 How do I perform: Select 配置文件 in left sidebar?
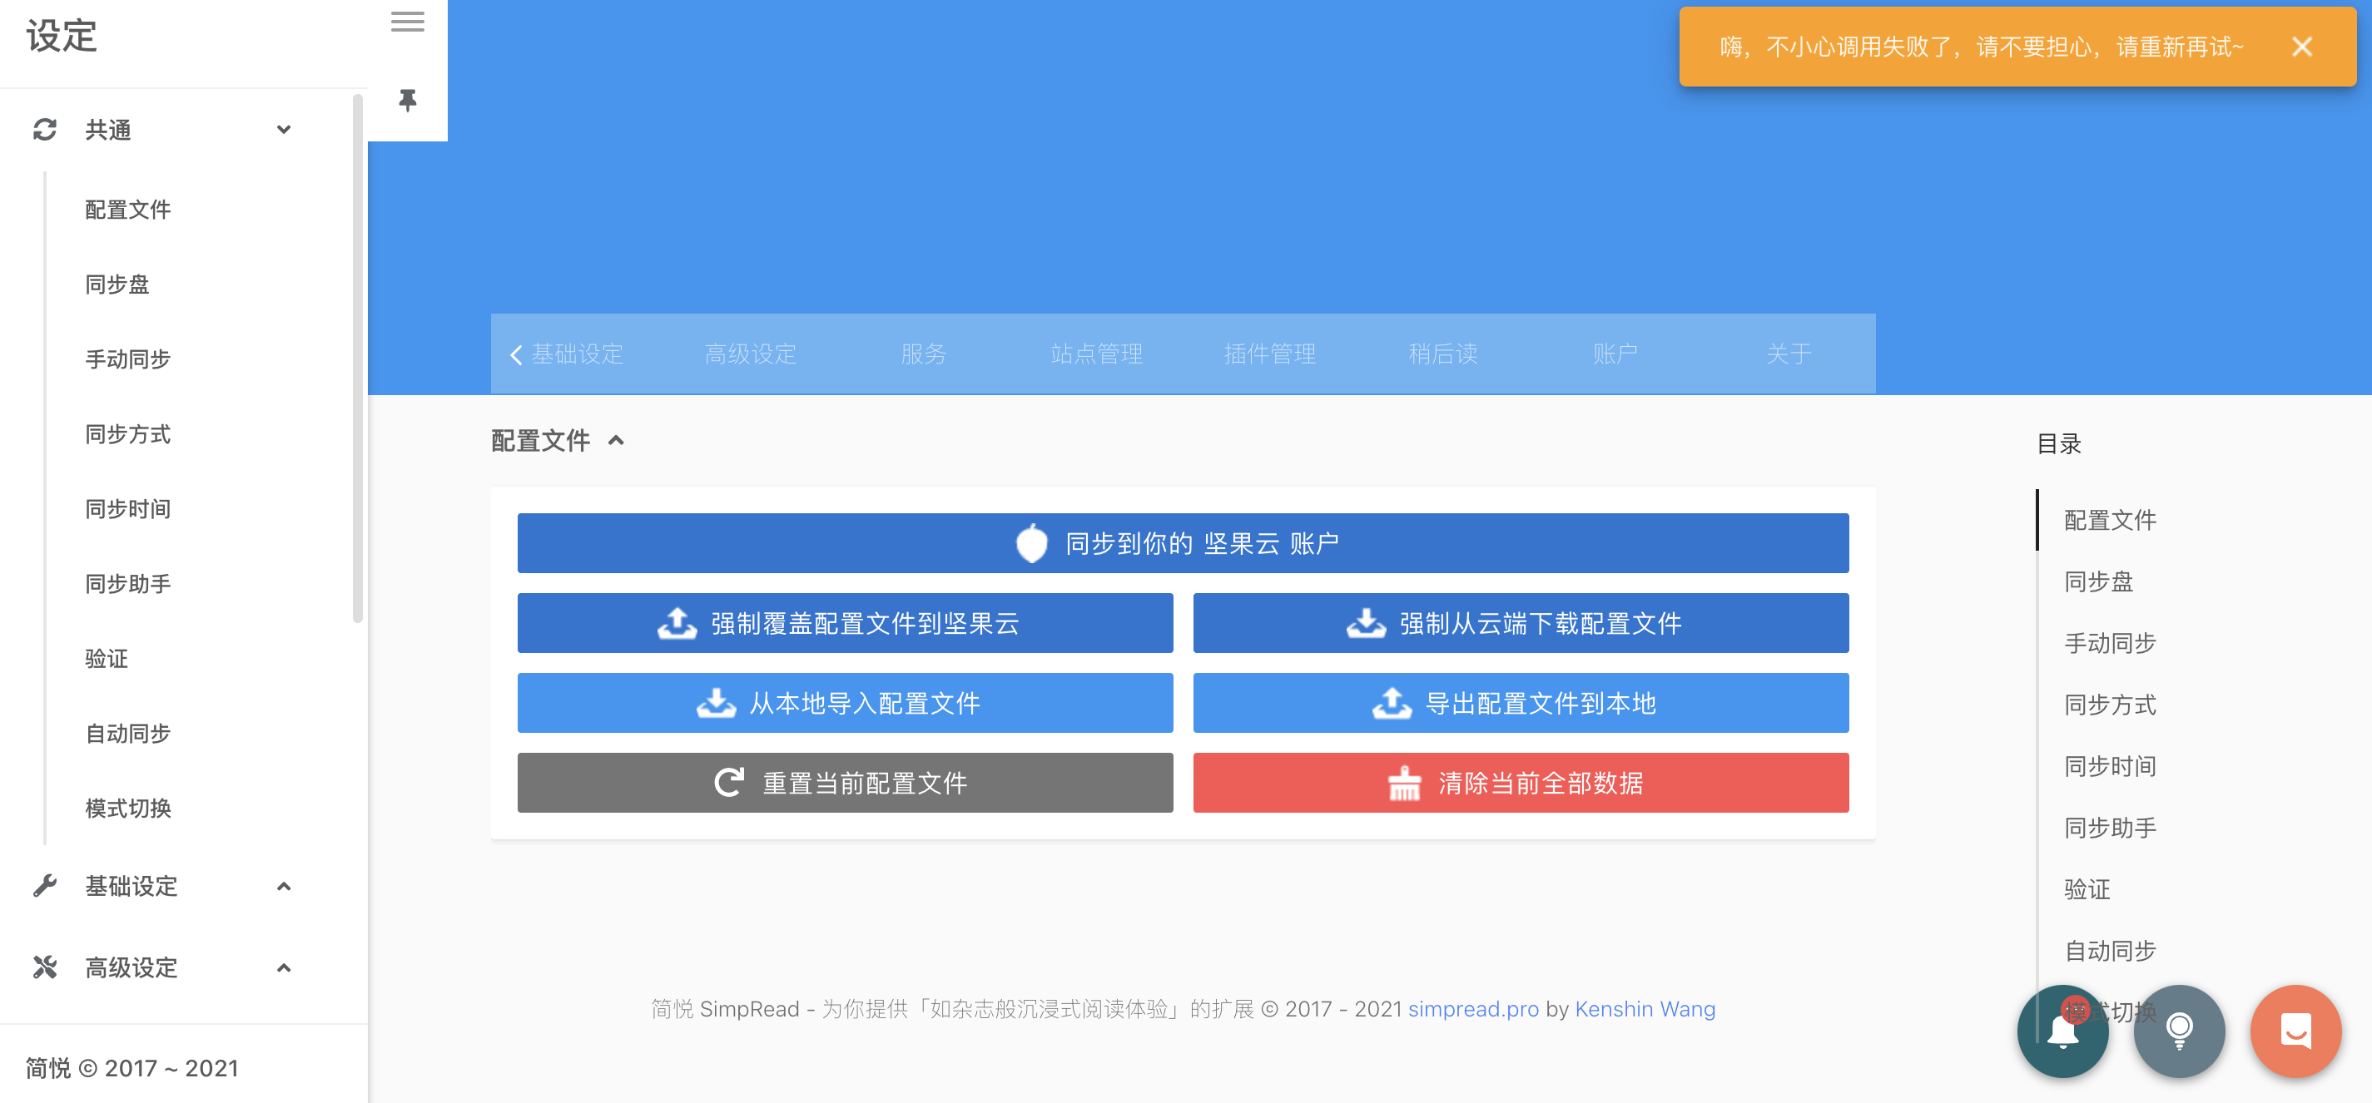(x=128, y=210)
